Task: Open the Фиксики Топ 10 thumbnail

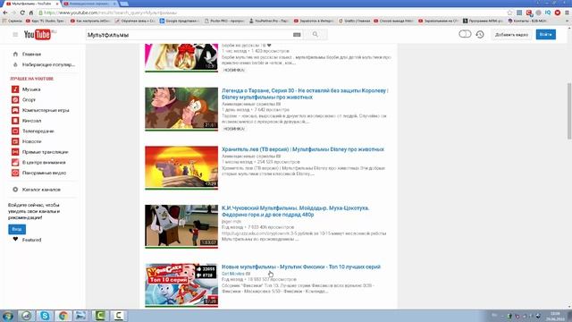Action: [x=181, y=285]
